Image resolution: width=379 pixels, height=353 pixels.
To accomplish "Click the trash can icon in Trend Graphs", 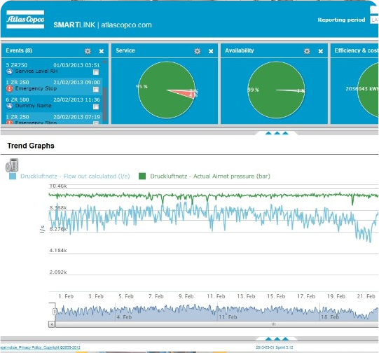I will click(x=12, y=165).
